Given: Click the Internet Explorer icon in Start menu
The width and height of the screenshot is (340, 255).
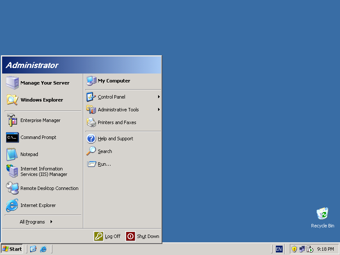Looking at the screenshot, I should pyautogui.click(x=12, y=205).
